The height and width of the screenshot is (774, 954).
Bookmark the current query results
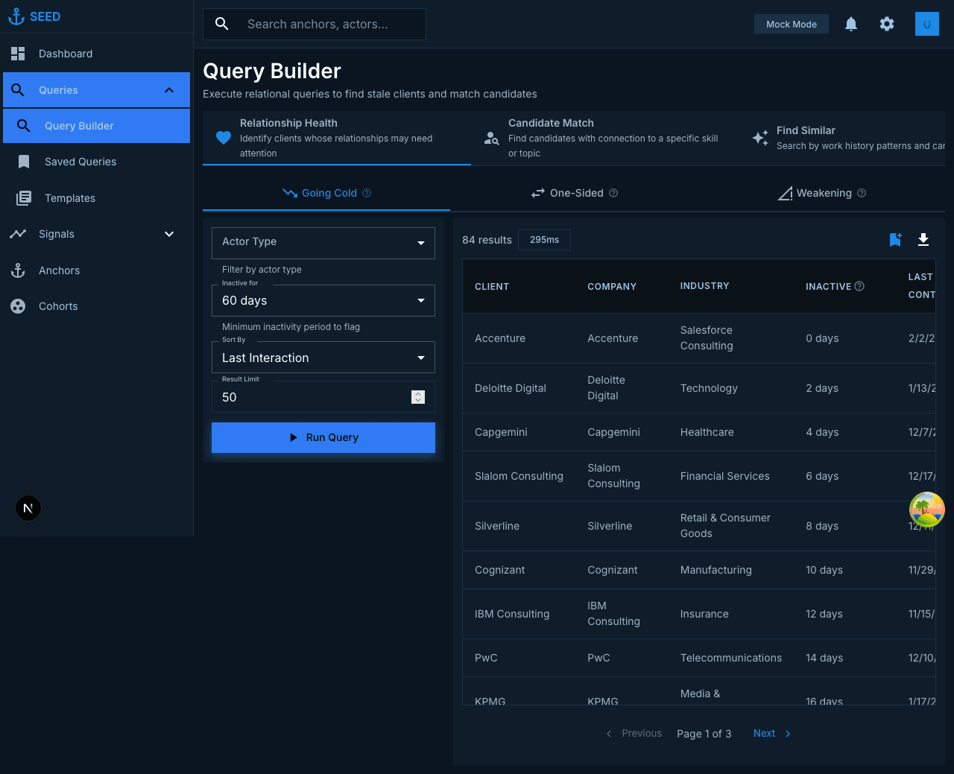[895, 240]
